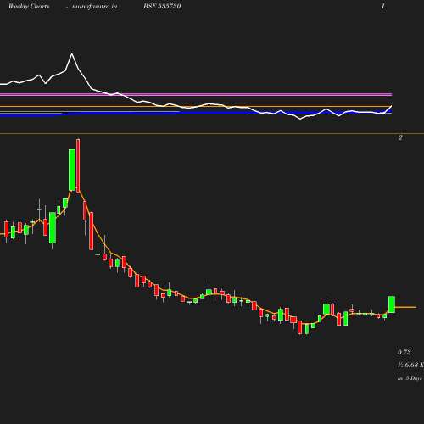The image size is (424, 424).
Task: Click the '0.73' price value
Action: [404, 352]
